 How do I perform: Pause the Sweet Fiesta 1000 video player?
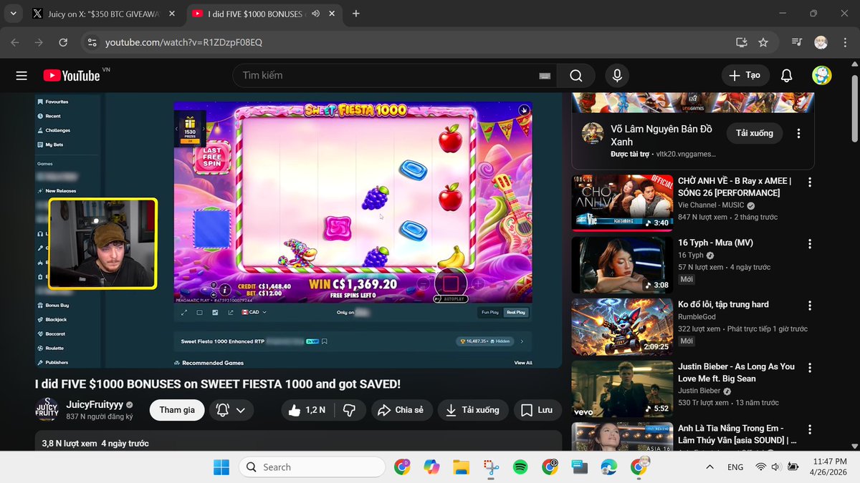298,230
